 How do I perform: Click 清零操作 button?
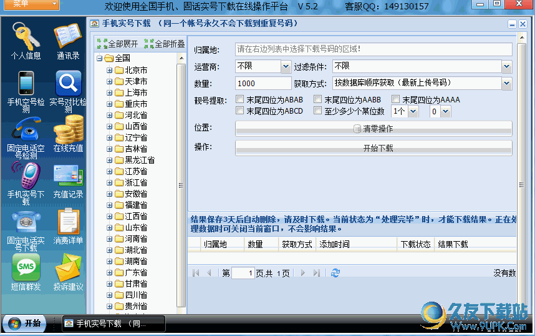(374, 129)
